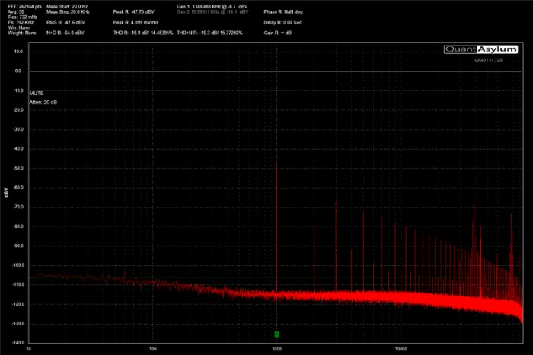This screenshot has width=533, height=355.
Task: Click the "Gain R" readout
Action: tap(277, 33)
